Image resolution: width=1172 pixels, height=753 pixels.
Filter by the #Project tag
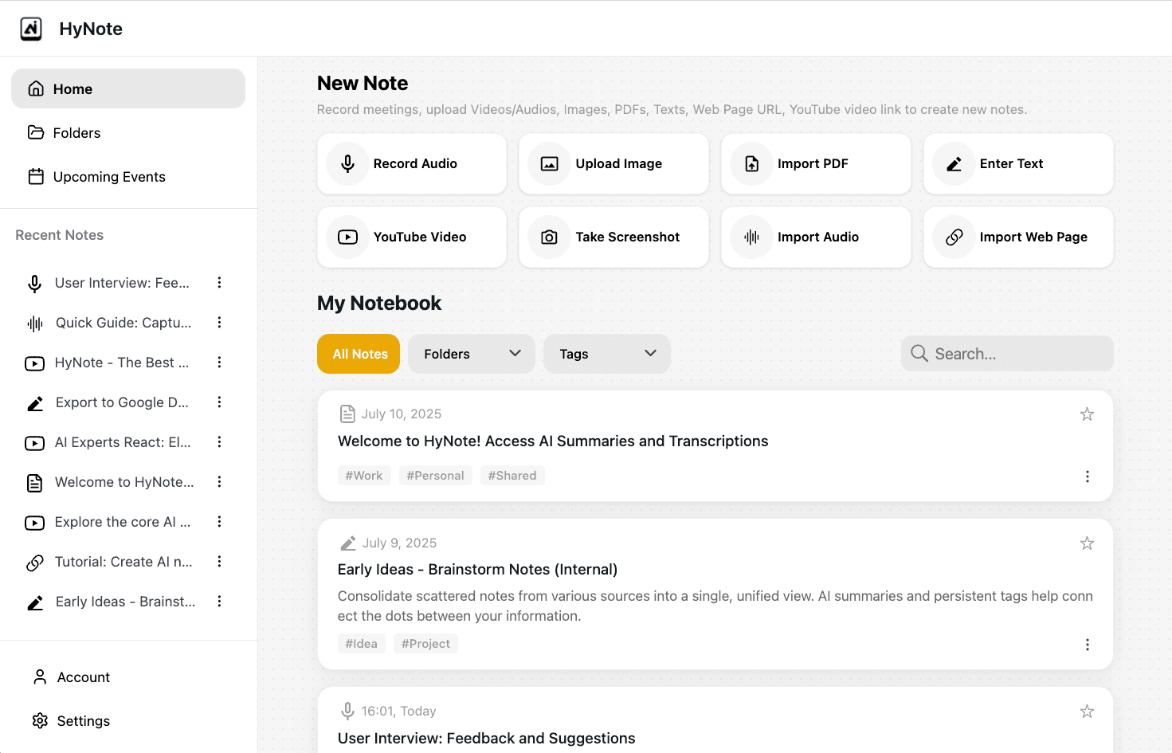click(x=425, y=644)
